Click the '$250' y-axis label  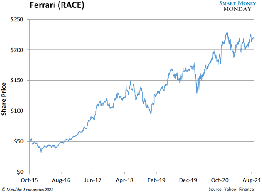click(17, 20)
